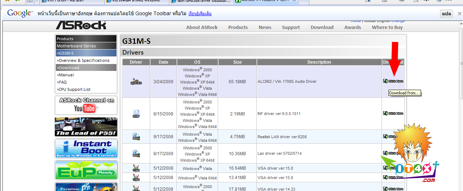Click the date 8/15/2008
This screenshot has height=191, width=463.
pos(163,114)
